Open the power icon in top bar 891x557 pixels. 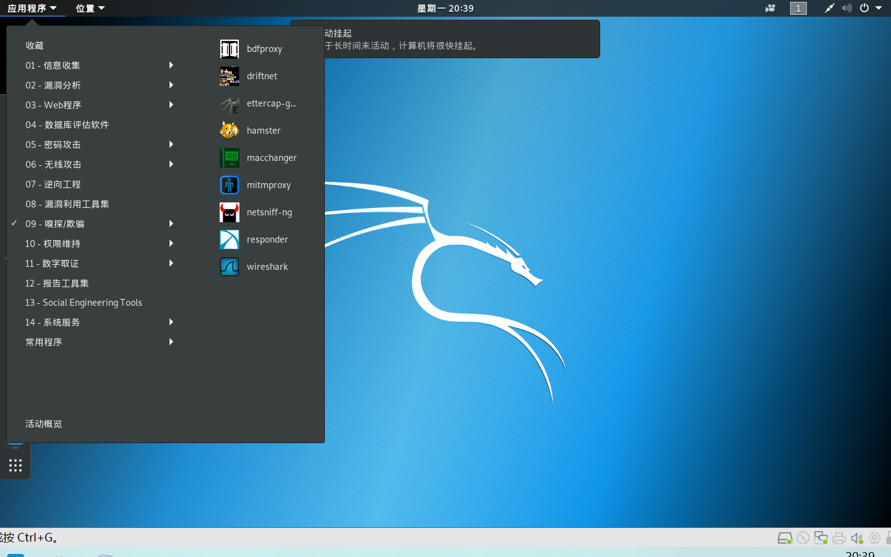(864, 8)
